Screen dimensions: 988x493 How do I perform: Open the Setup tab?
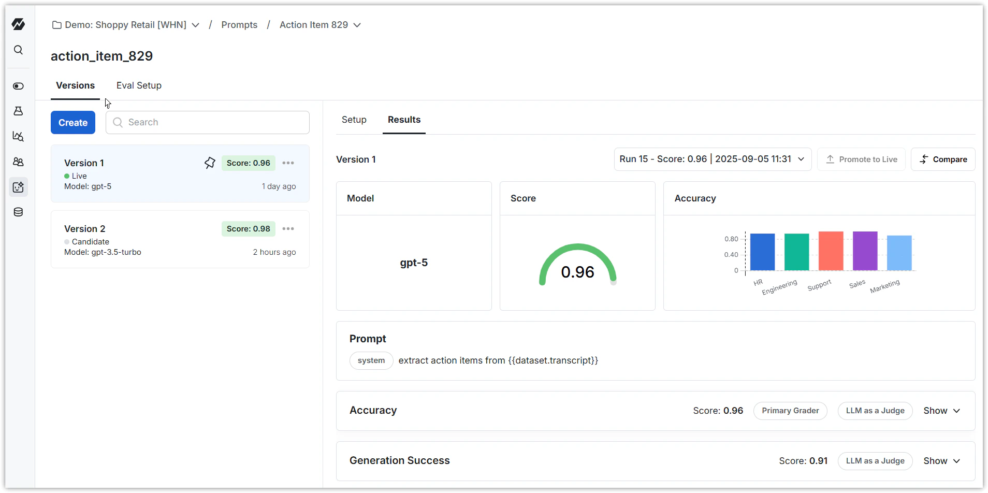pos(354,120)
